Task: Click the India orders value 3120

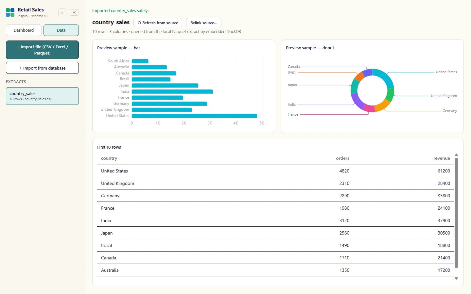Action: [344, 220]
